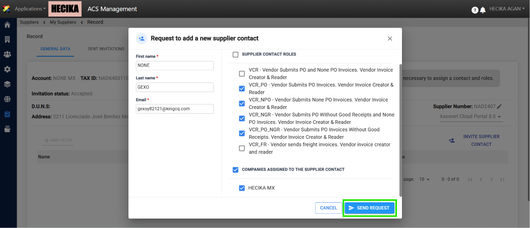The width and height of the screenshot is (530, 228).
Task: Check the VCR_FR freight invoices checkbox
Action: 242,148
